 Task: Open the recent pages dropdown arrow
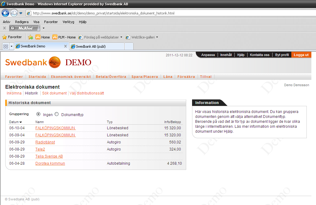pyautogui.click(x=21, y=13)
